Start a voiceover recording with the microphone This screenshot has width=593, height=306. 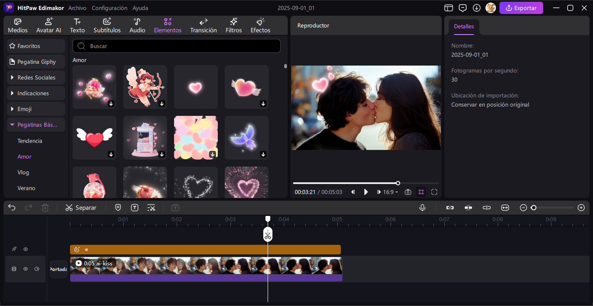422,207
